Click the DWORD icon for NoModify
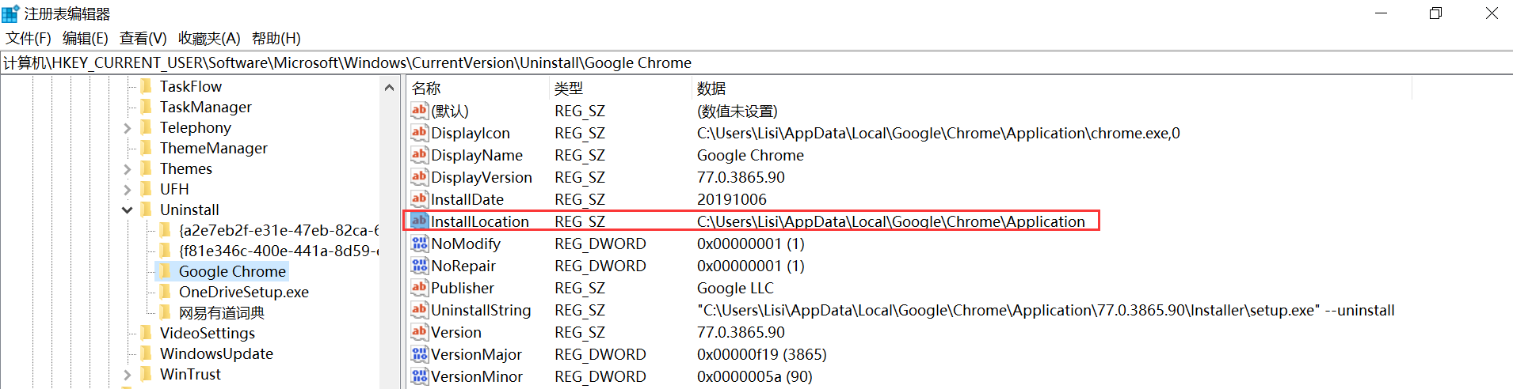 pos(420,243)
